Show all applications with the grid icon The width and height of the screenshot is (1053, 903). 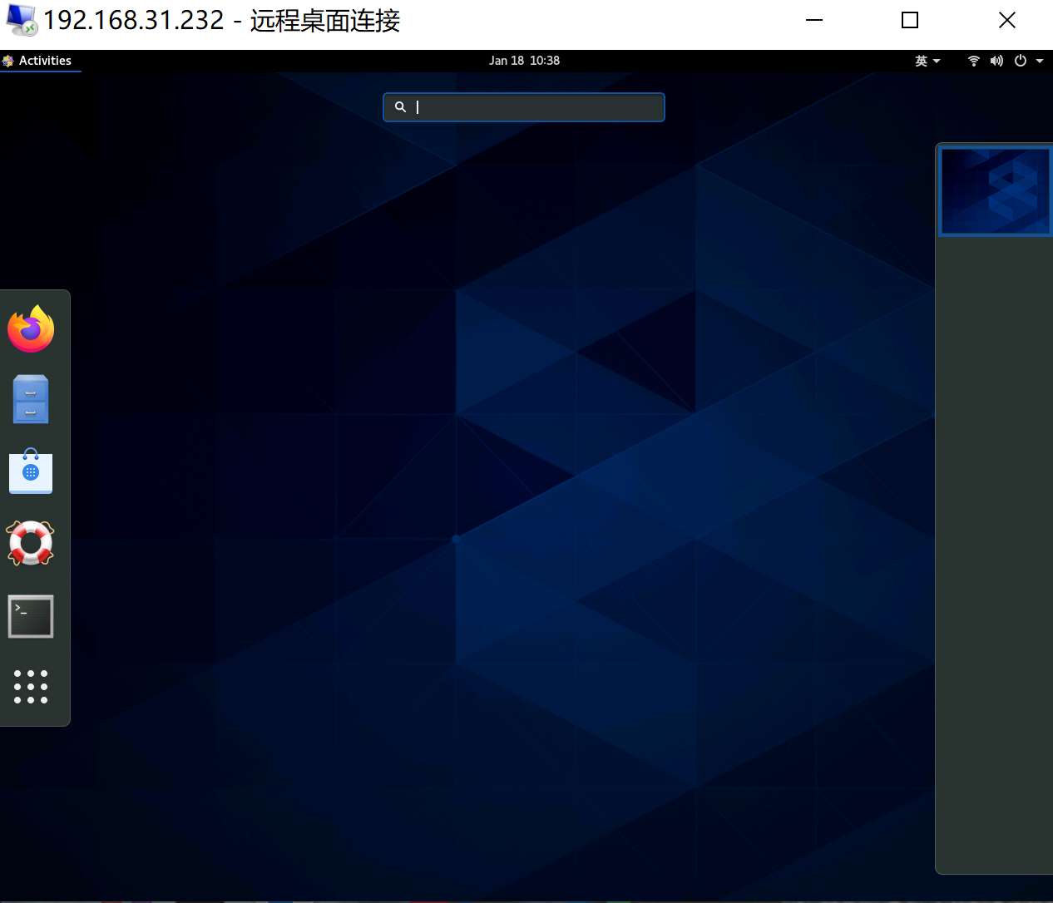[x=31, y=688]
